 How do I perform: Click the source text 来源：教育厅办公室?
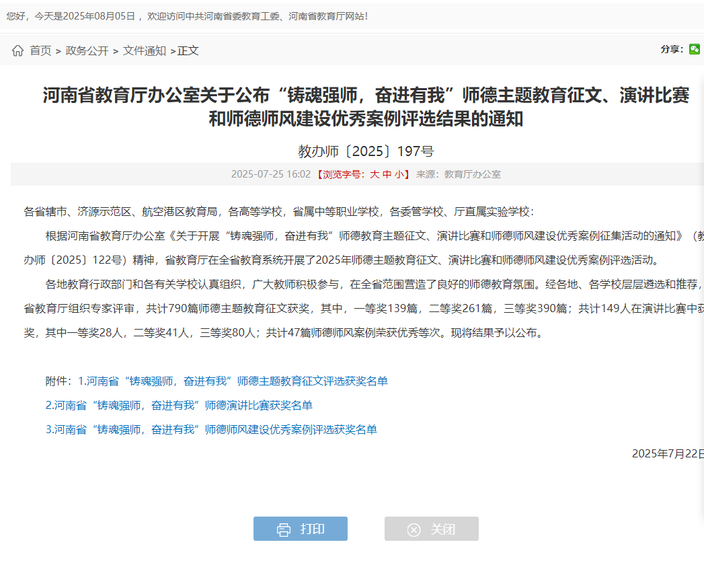tap(458, 174)
